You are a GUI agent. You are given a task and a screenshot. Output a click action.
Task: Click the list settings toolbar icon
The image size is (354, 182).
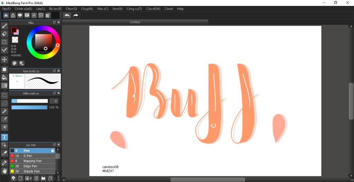coord(41,15)
